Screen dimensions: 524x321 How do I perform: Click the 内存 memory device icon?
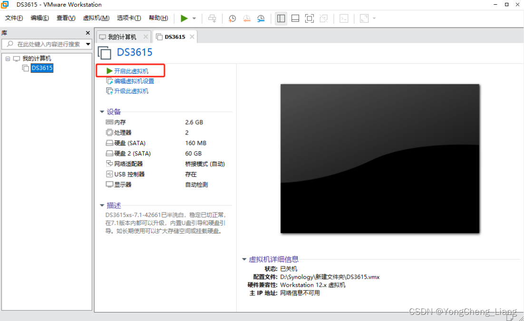pos(110,122)
